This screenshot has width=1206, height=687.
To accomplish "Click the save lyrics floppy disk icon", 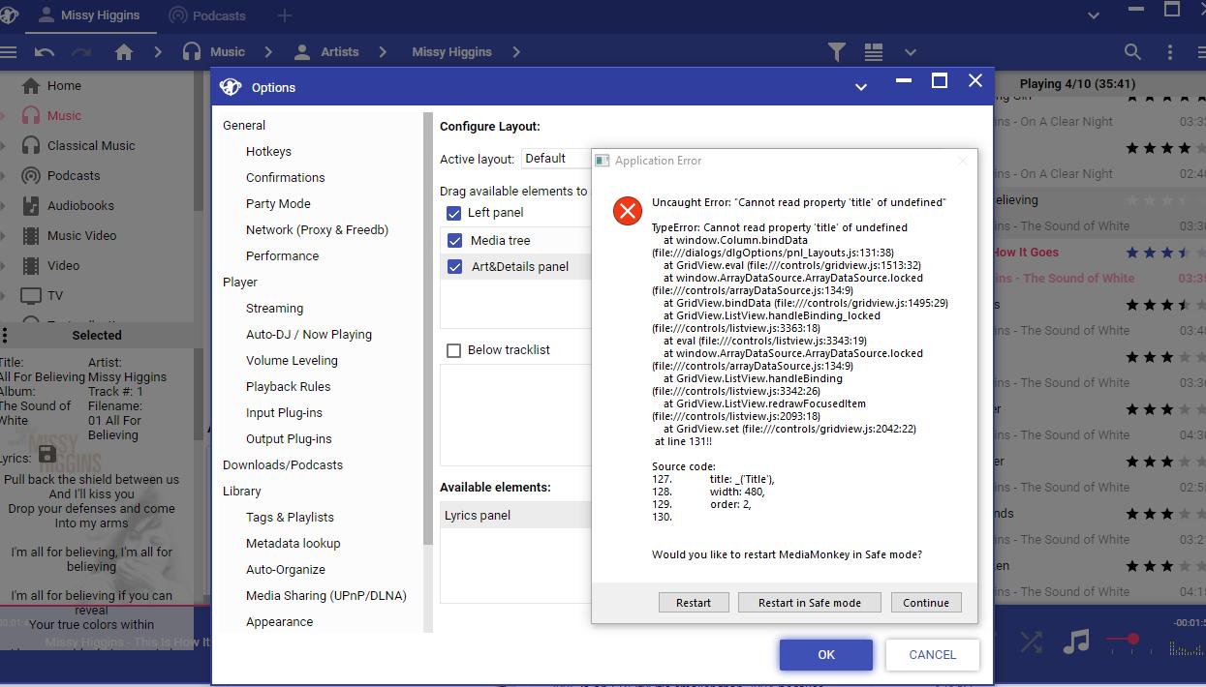I will [x=46, y=454].
